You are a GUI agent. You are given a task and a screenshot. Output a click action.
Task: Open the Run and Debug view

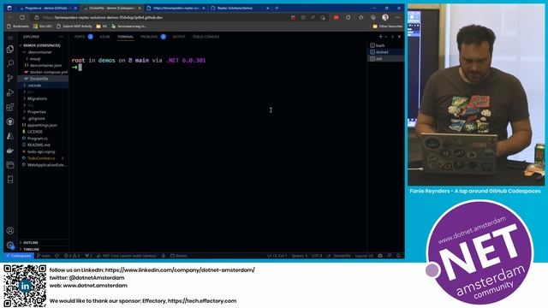pos(10,92)
